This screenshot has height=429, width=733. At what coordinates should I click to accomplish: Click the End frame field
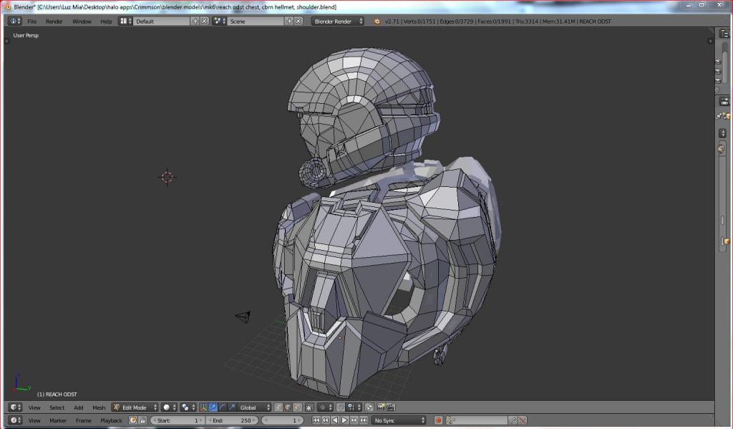(232, 420)
